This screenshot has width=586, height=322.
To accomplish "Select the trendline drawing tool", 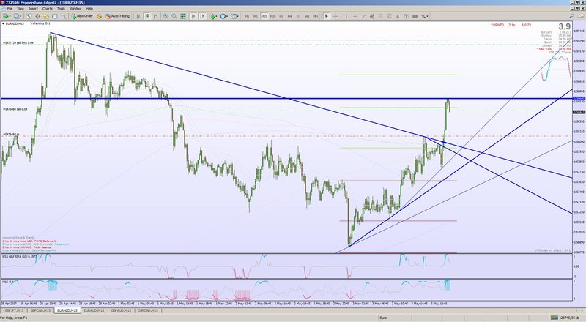I will [363, 16].
